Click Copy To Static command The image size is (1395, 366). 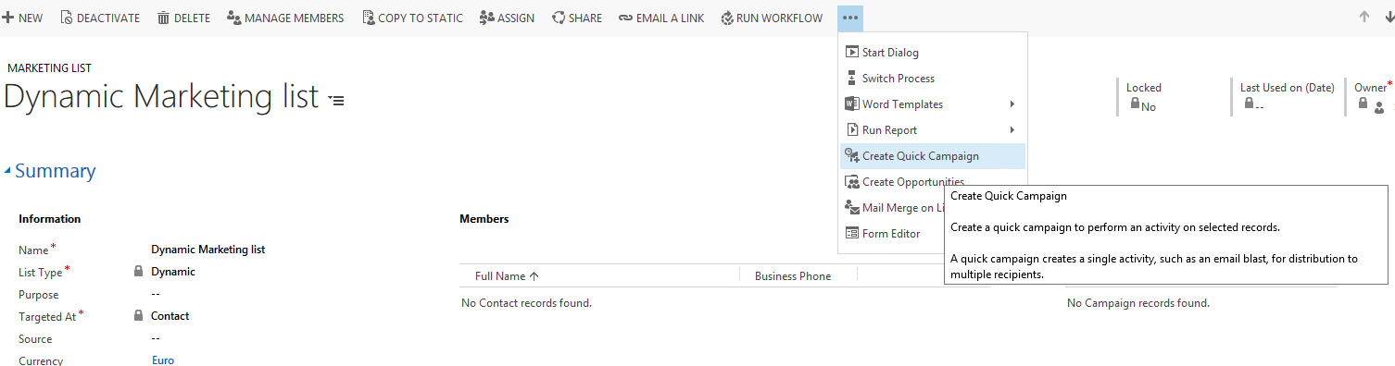click(x=412, y=18)
